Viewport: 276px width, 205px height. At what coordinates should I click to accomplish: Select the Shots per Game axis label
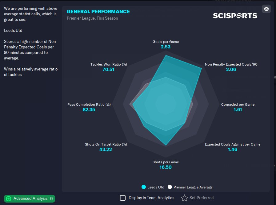coord(166,162)
